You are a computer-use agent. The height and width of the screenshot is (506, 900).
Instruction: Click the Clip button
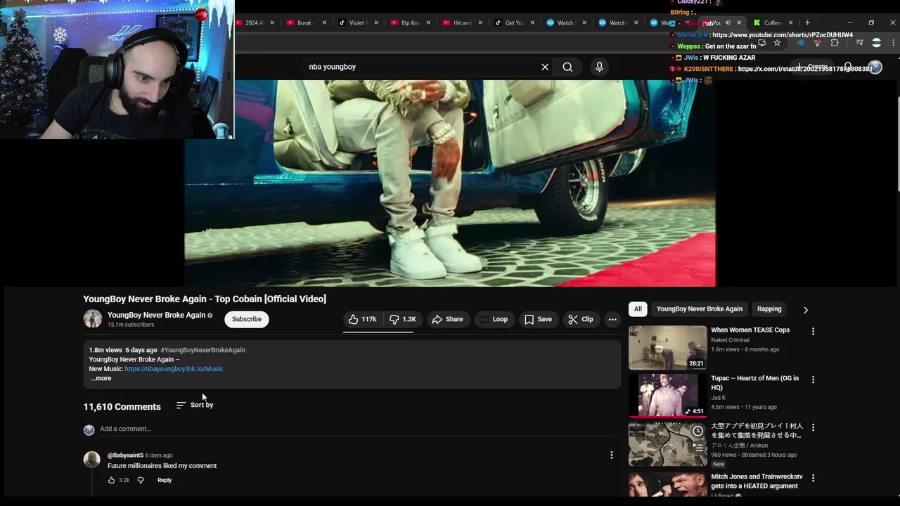coord(581,319)
